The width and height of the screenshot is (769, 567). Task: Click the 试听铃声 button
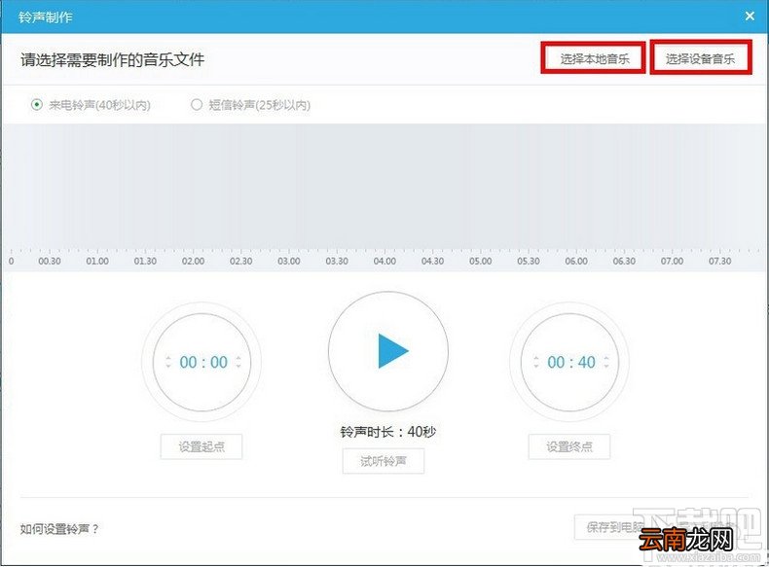coord(384,461)
